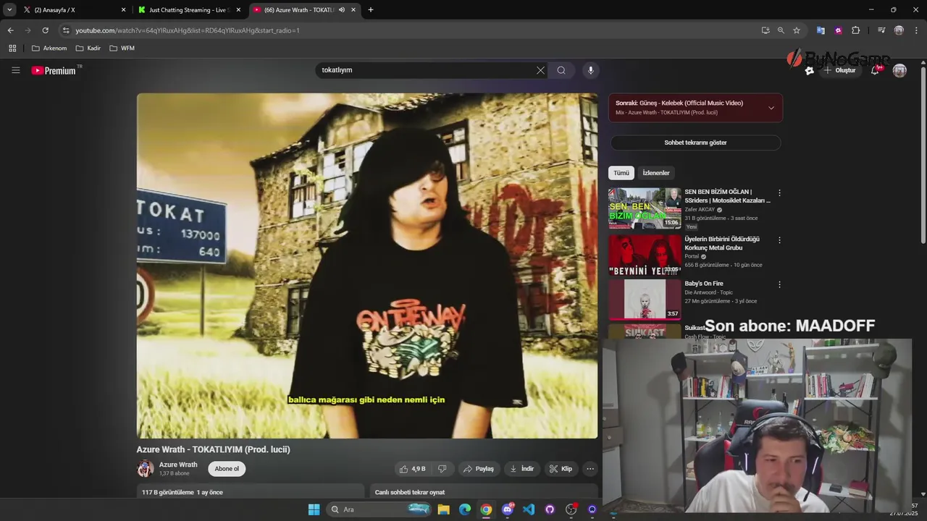Open zoom control in address bar
Viewport: 927px width, 521px height.
click(781, 30)
